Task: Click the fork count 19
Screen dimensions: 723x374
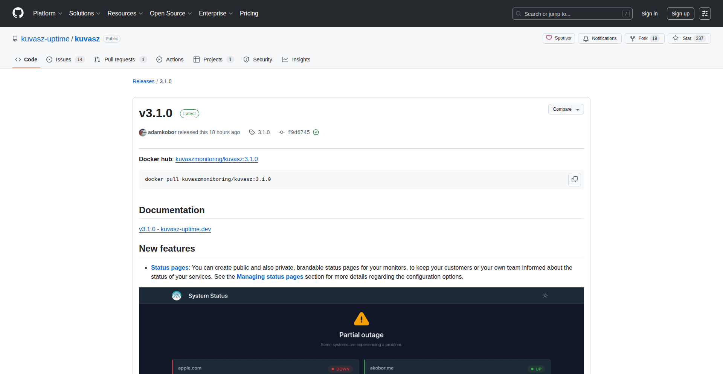Action: click(655, 38)
